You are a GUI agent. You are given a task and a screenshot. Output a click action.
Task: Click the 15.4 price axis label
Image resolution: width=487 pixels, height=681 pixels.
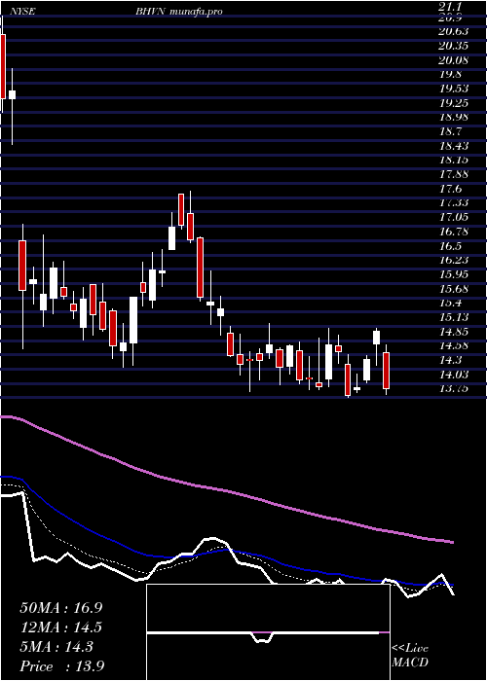pos(451,303)
